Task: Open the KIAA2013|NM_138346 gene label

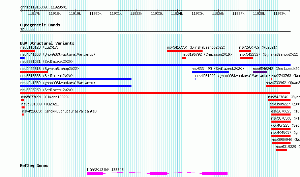Action: 105,170
